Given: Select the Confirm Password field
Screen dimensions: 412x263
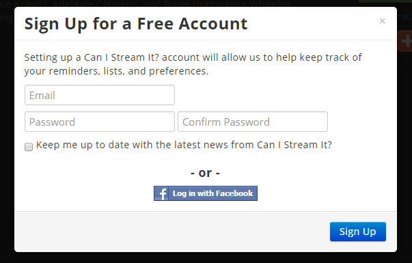Looking at the screenshot, I should click(x=253, y=122).
